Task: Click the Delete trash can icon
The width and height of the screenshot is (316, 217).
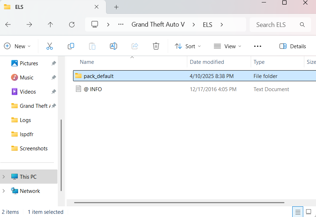Action: pos(156,46)
